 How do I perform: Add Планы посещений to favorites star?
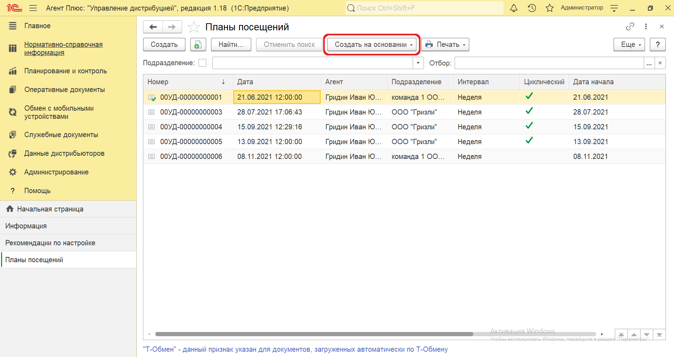(x=194, y=27)
